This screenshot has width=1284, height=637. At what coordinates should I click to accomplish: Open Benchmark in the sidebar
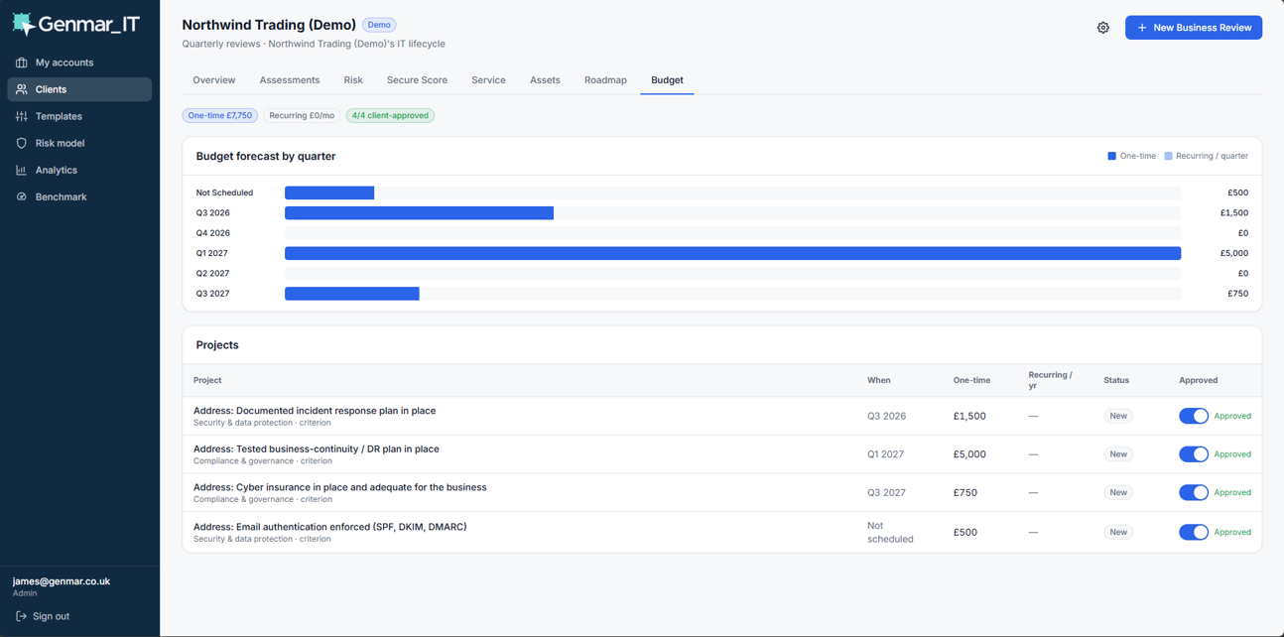(x=79, y=196)
